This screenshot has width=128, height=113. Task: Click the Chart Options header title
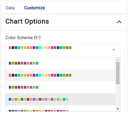pos(27,21)
